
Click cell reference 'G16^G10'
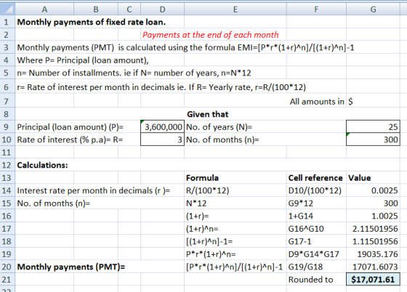306,229
